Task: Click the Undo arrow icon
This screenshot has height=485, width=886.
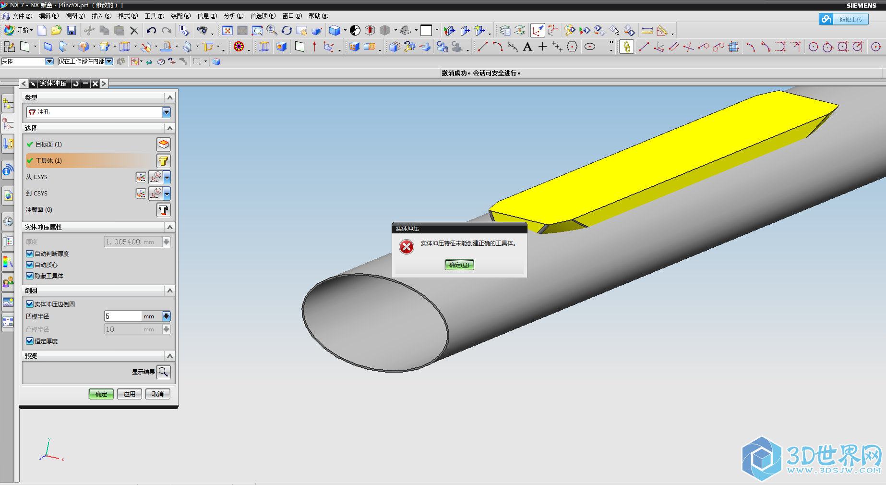Action: tap(151, 30)
